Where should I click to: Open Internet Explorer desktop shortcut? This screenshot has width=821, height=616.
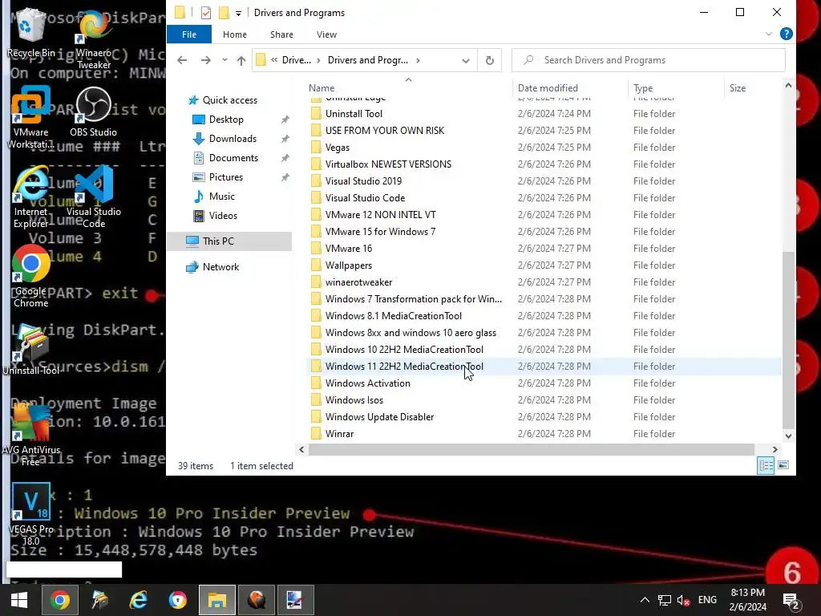click(31, 197)
